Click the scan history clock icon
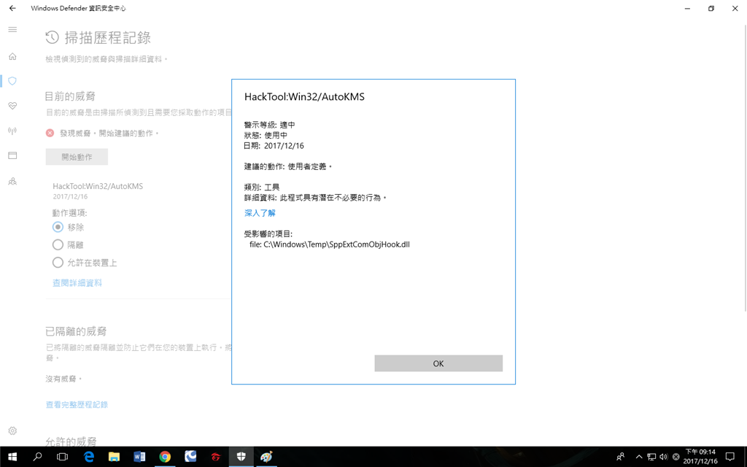Image resolution: width=747 pixels, height=467 pixels. coord(52,37)
